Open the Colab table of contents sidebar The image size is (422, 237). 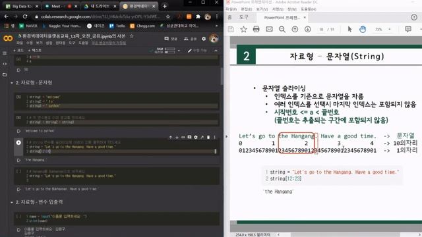[x=5, y=53]
